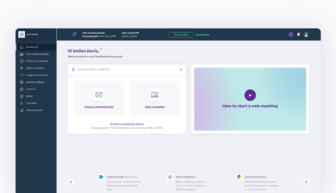
Task: Click the envelope invite icon
Action: point(99,95)
